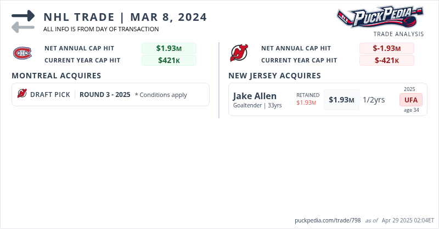Viewport: 439px width, 229px height.
Task: Click New Jersey's $-421K current year value
Action: tap(386, 60)
